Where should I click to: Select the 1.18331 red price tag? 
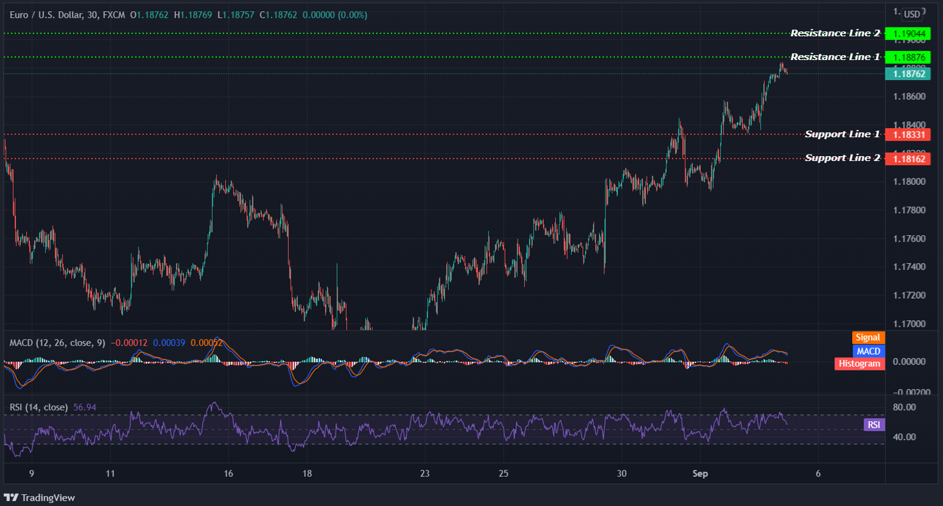[x=907, y=135]
